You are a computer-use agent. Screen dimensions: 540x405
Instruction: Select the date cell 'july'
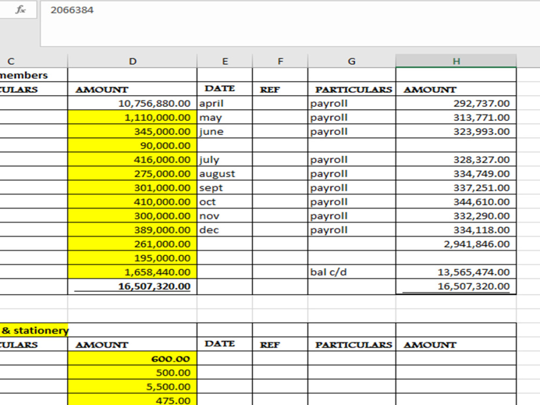click(225, 160)
